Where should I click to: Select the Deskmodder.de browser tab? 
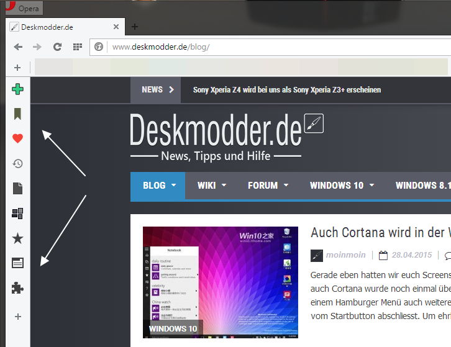(65, 27)
